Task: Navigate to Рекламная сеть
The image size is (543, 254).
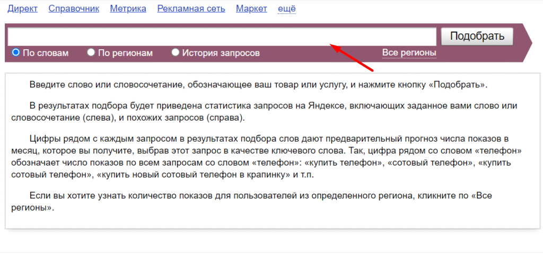Action: 191,8
